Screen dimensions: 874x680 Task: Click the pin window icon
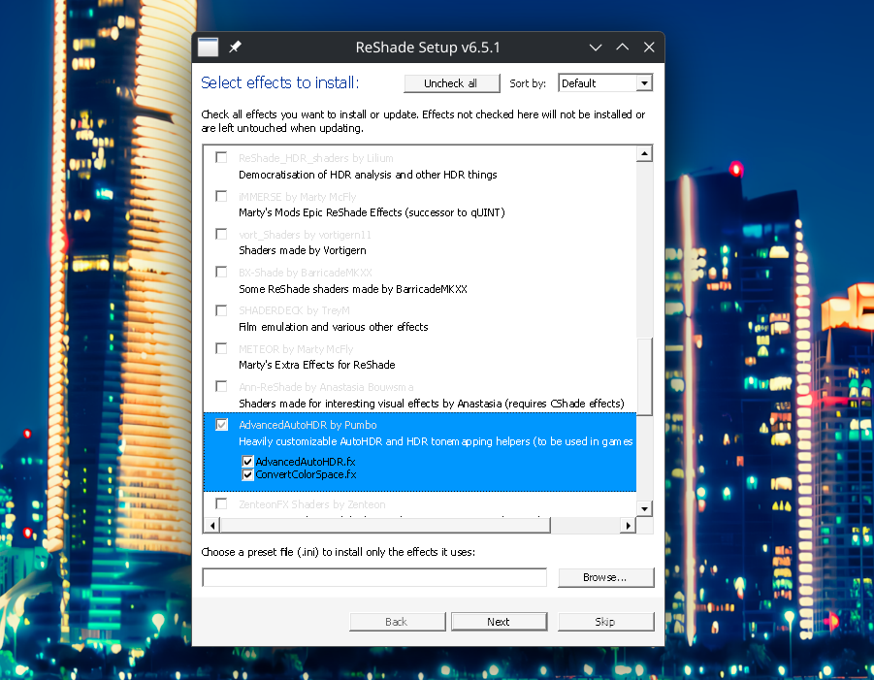(x=235, y=48)
